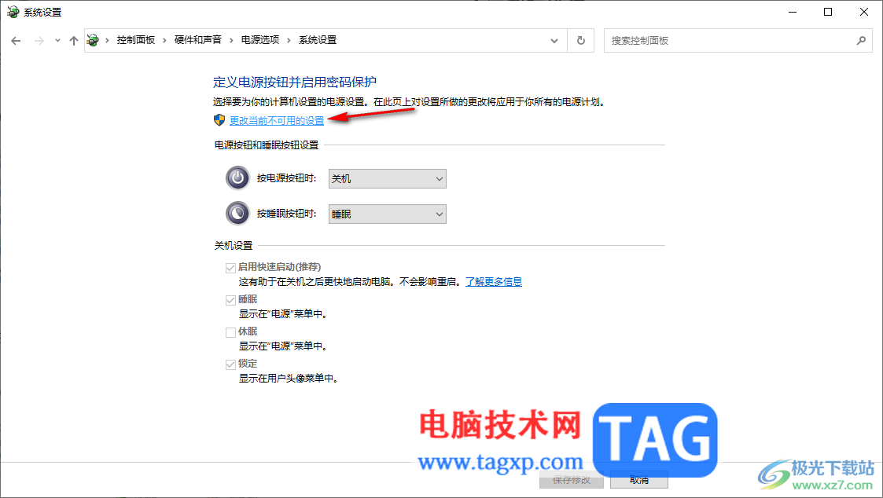The height and width of the screenshot is (498, 883).
Task: Open recent locations dropdown arrow
Action: click(x=57, y=41)
